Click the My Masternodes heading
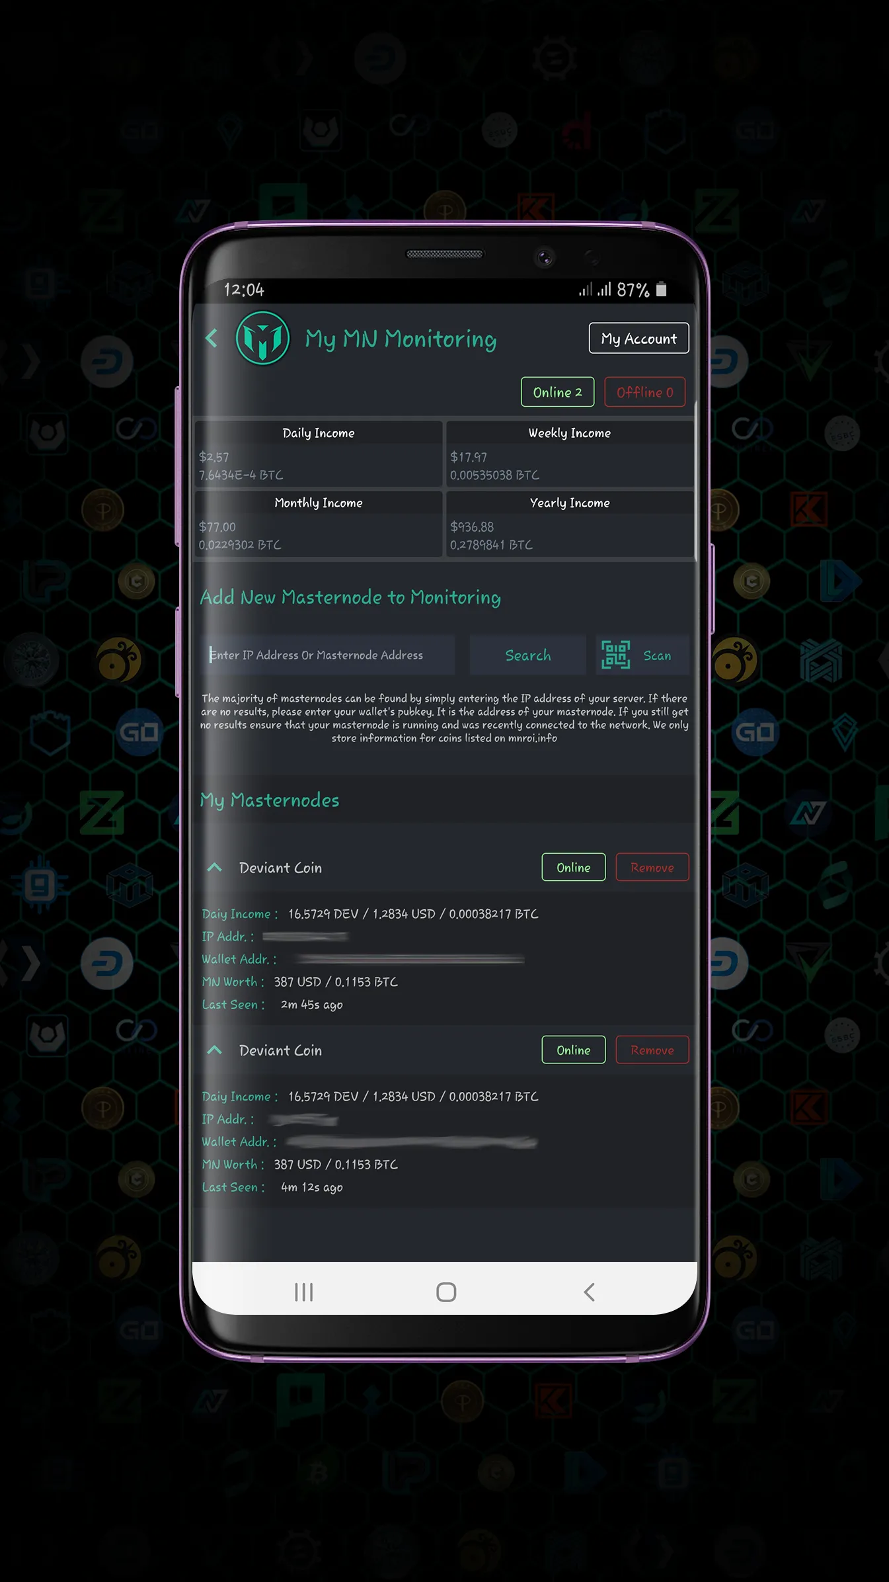 click(x=270, y=801)
